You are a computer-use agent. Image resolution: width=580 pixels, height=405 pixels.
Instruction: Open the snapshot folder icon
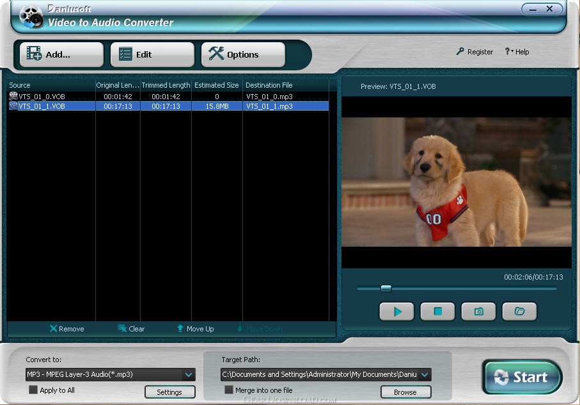pos(519,312)
